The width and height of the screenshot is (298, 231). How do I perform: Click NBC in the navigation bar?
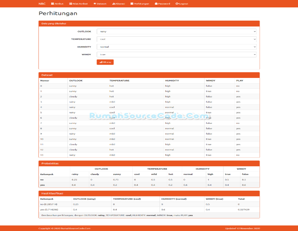pyautogui.click(x=42, y=4)
